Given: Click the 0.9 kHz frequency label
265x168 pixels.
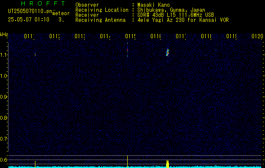Looking at the screenshot, I should tap(3, 97).
